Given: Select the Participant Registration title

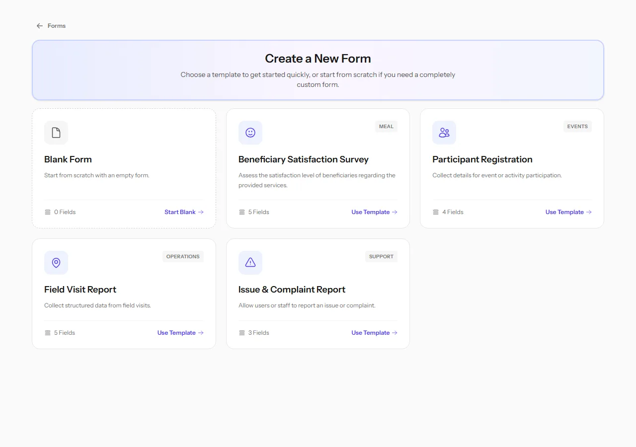Looking at the screenshot, I should point(482,159).
